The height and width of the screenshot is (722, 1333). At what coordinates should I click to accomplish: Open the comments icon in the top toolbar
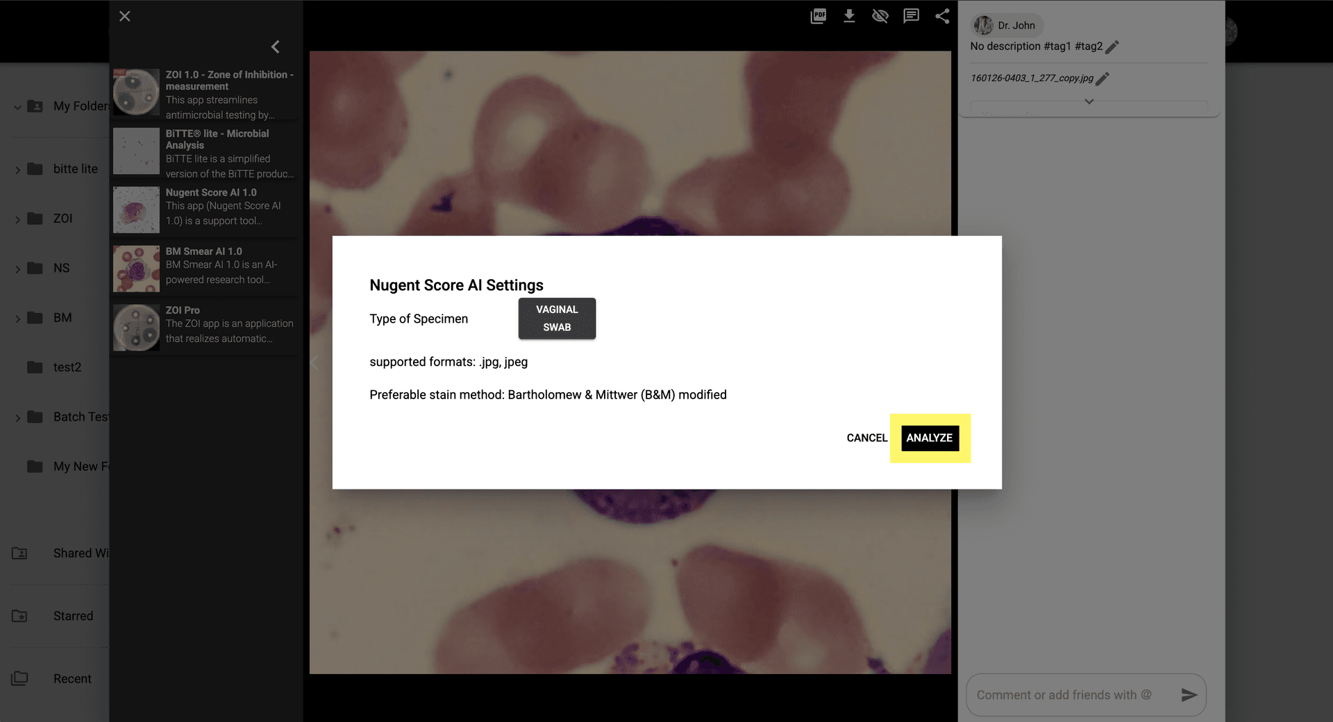911,16
